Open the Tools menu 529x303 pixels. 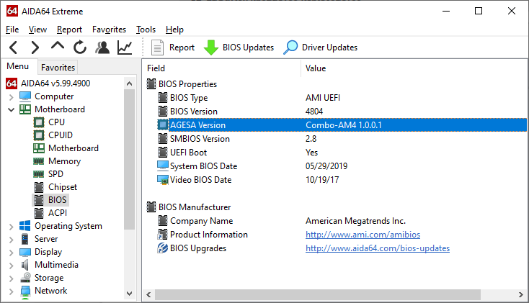[x=146, y=30]
